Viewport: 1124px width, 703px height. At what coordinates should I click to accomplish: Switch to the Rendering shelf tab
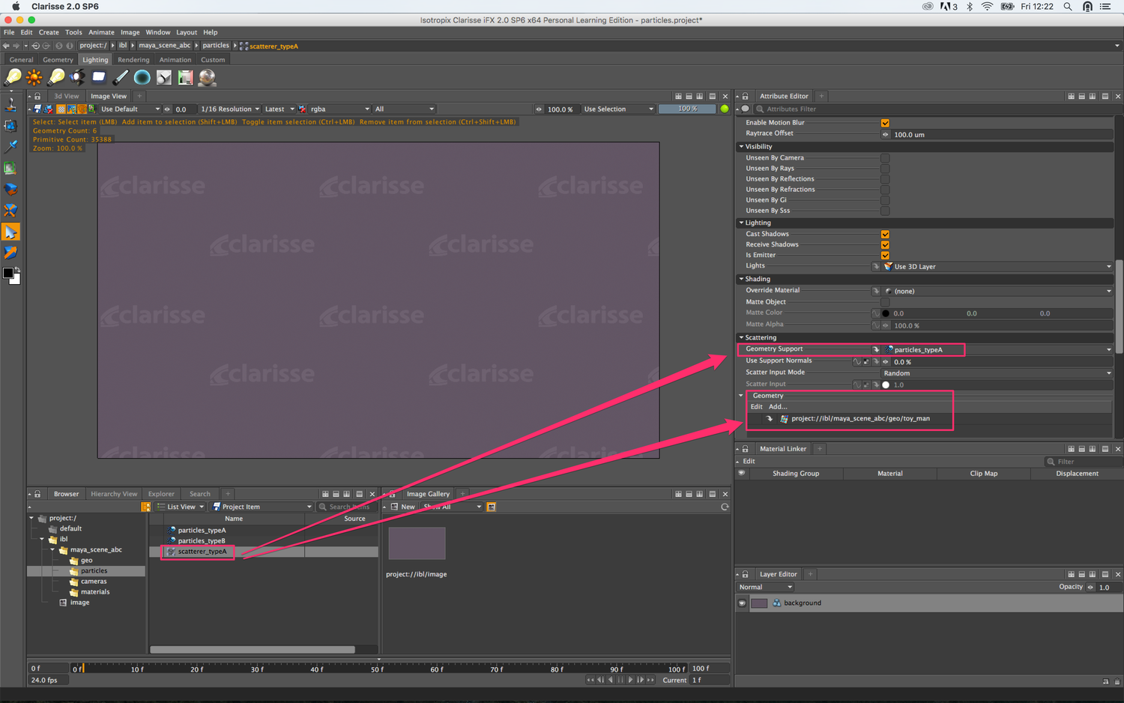pyautogui.click(x=133, y=60)
